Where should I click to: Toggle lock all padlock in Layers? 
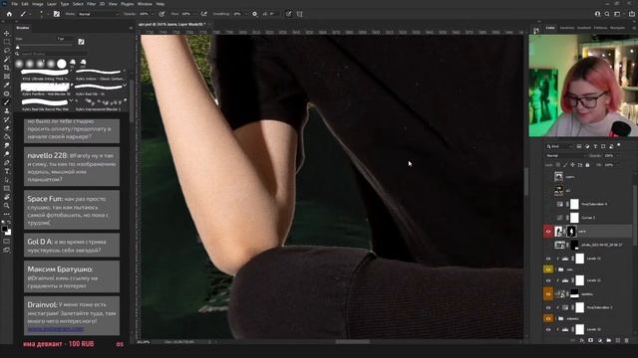(587, 165)
